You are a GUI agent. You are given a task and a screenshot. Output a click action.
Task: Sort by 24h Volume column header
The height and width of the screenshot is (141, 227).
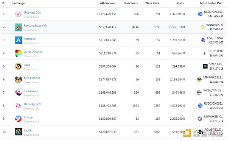(x=107, y=3)
